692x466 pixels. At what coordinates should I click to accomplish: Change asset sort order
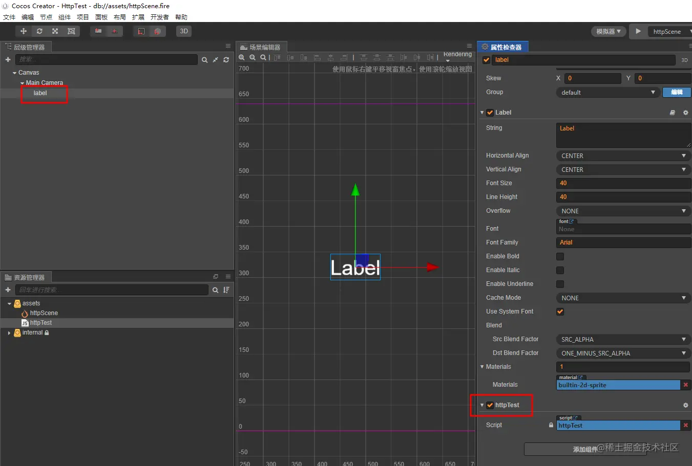pyautogui.click(x=226, y=290)
